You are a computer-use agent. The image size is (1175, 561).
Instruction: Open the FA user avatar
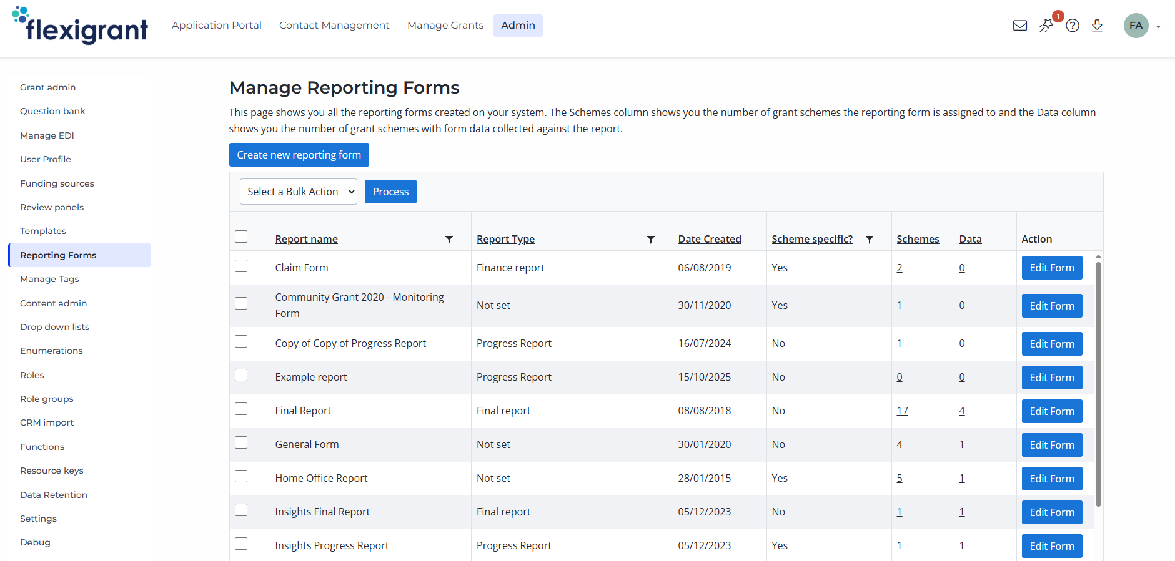1136,26
